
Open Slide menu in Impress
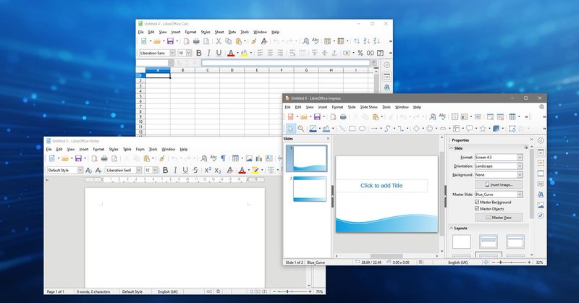point(352,107)
